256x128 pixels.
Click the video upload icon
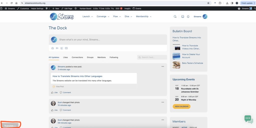click(57, 48)
